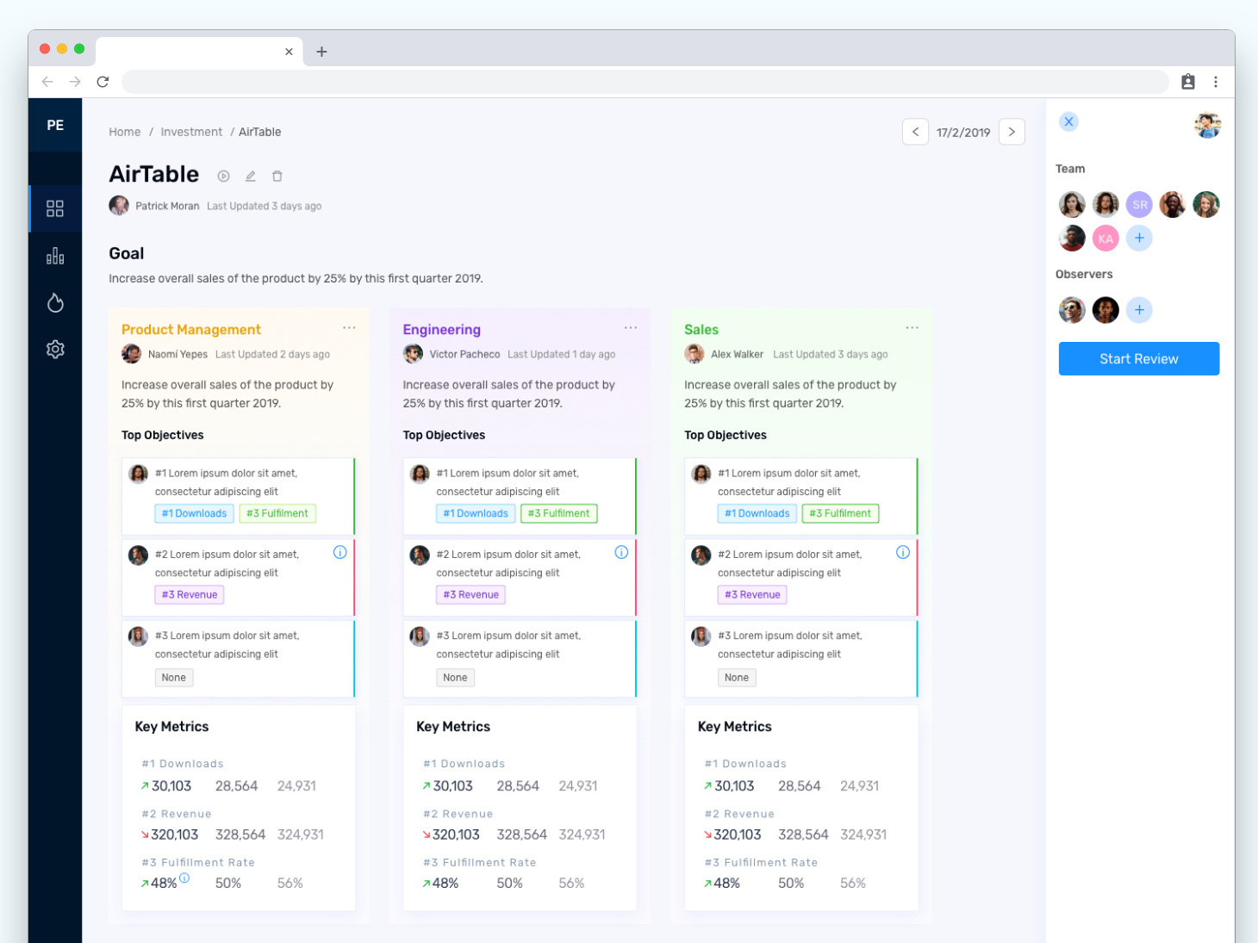Go to Home breadcrumb link

pos(125,132)
